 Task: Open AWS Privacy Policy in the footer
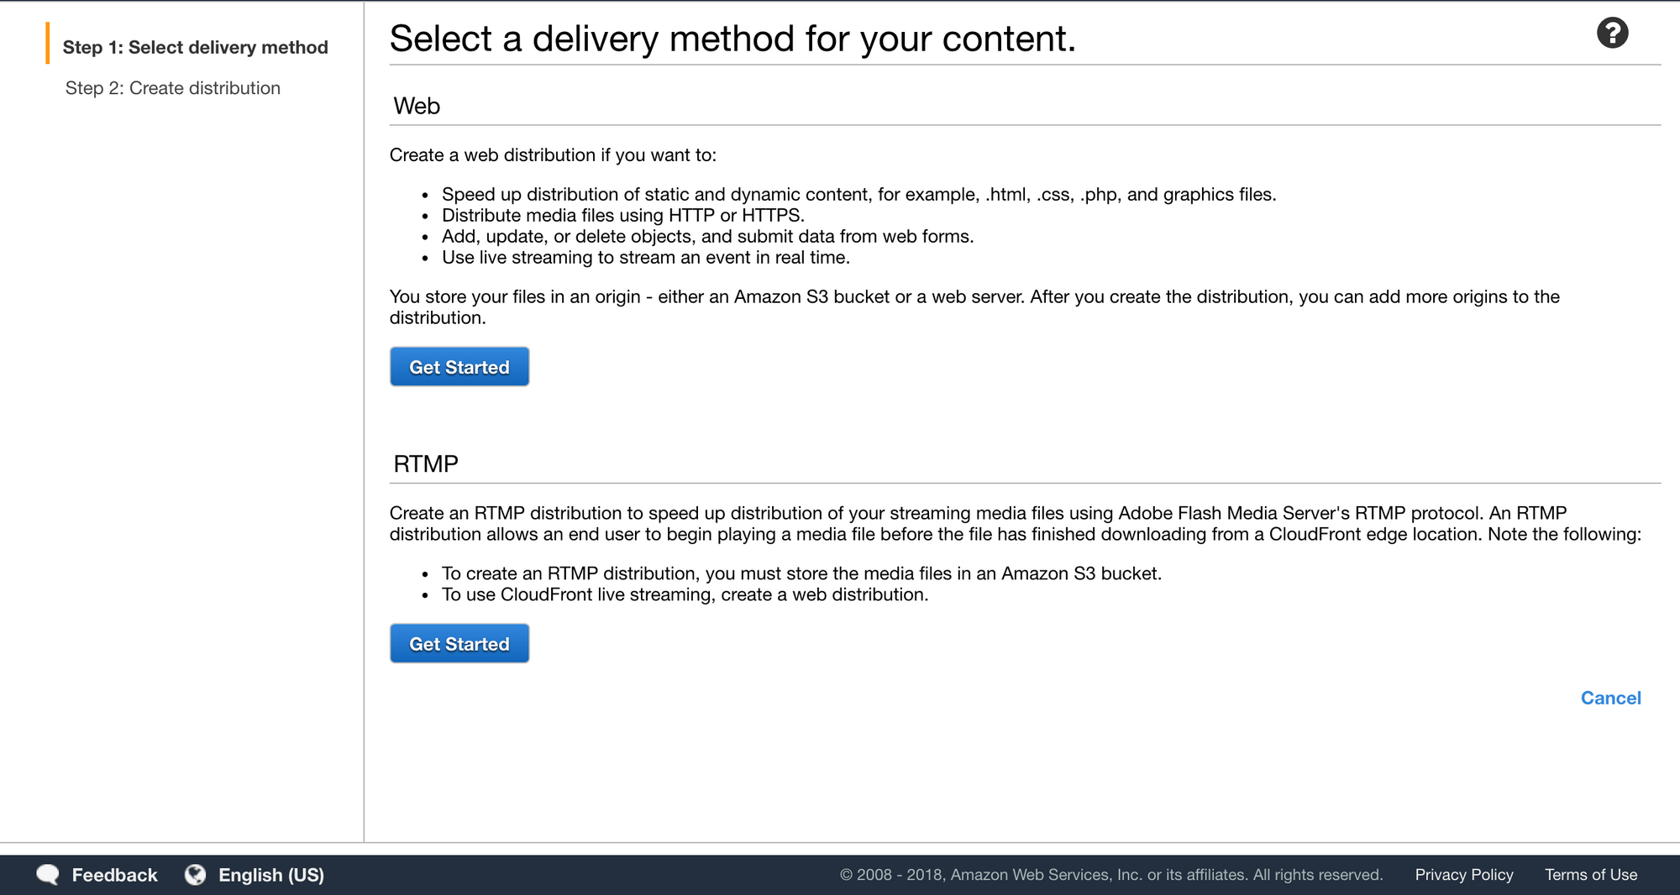click(1463, 874)
